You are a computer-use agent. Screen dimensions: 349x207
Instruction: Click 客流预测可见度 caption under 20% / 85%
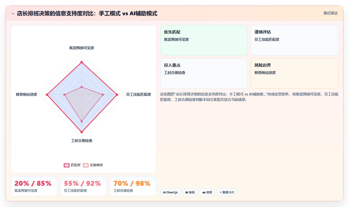pyautogui.click(x=26, y=191)
